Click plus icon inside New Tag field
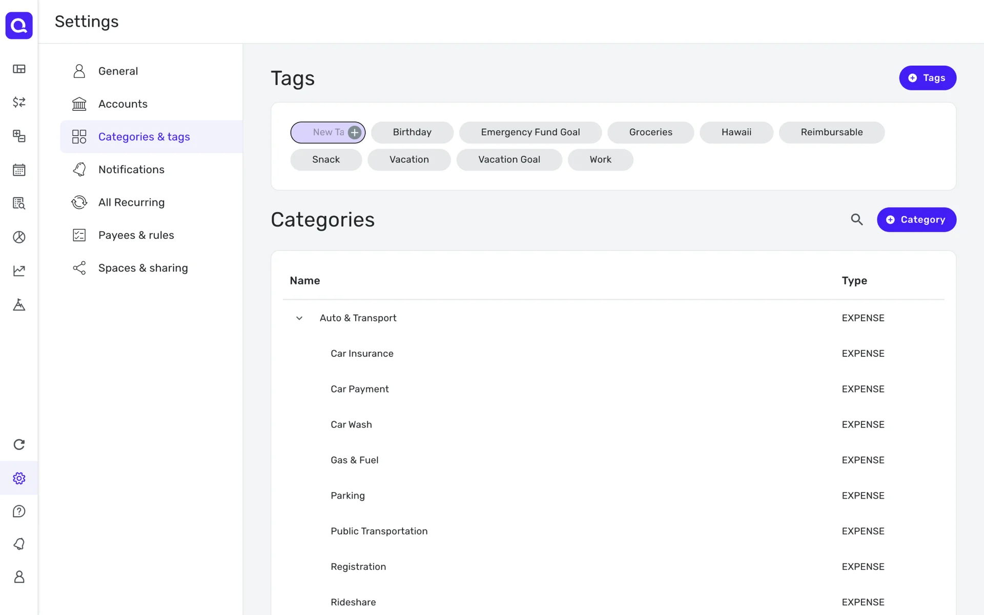Image resolution: width=984 pixels, height=615 pixels. coord(354,132)
